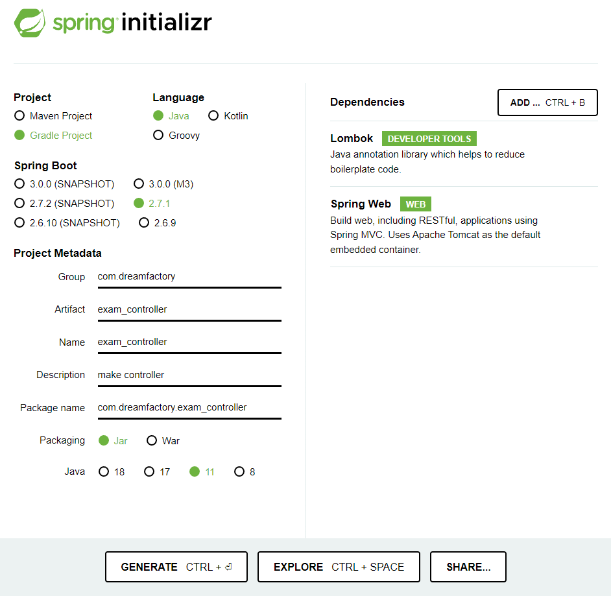Select Spring Boot 2.6.9 version
This screenshot has width=611, height=596.
158,223
